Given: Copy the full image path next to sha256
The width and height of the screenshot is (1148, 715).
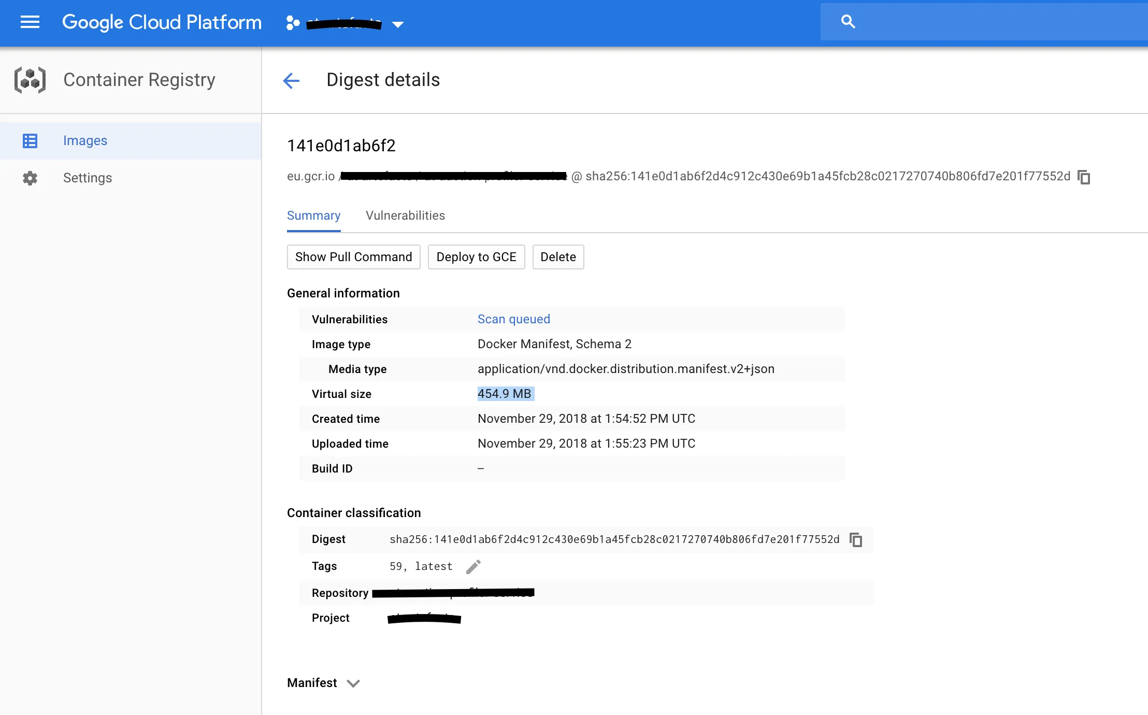Looking at the screenshot, I should [1084, 177].
